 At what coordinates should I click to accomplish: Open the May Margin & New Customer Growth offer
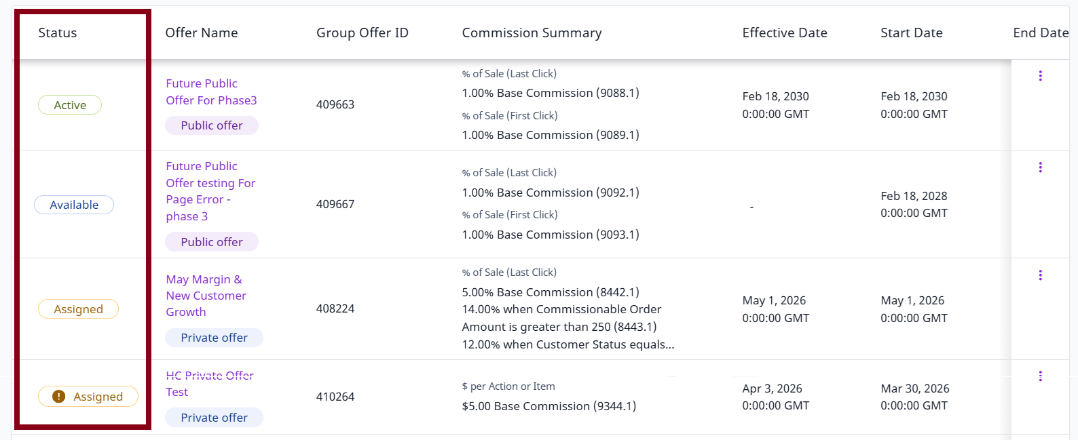(206, 296)
